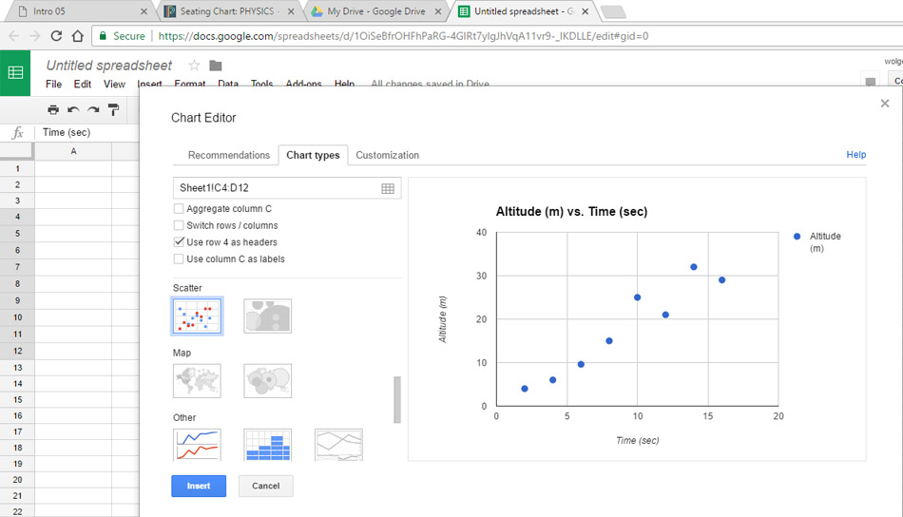Image resolution: width=903 pixels, height=517 pixels.
Task: Select the geo map chart icon
Action: (x=197, y=381)
